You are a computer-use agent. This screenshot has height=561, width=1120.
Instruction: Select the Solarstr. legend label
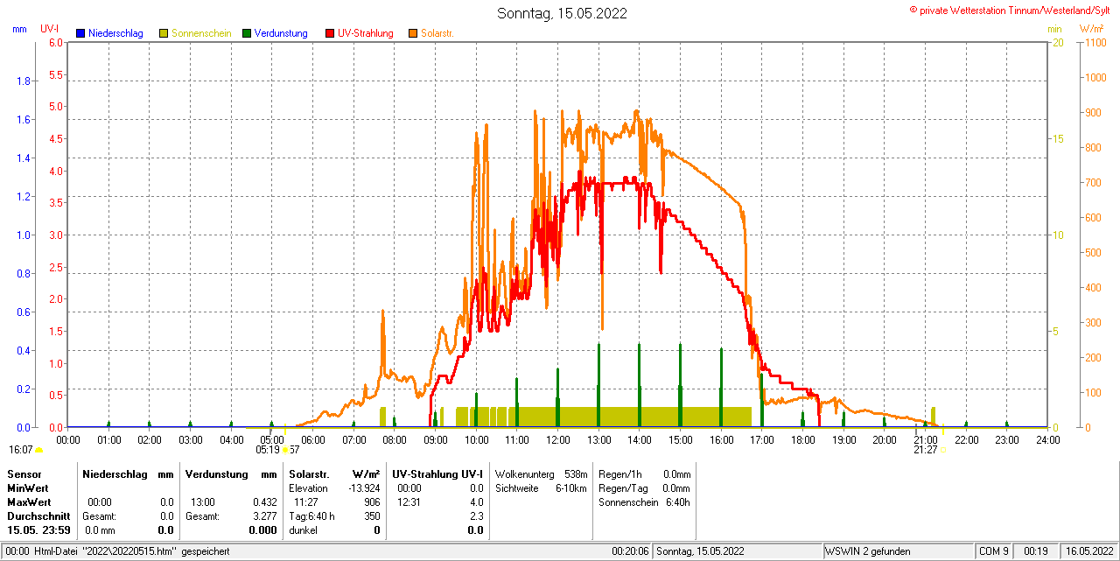point(437,33)
